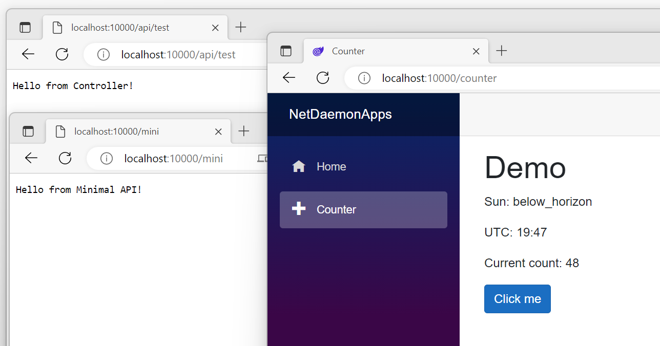This screenshot has width=660, height=346.
Task: Add new tab in the mini window
Action: pos(243,132)
